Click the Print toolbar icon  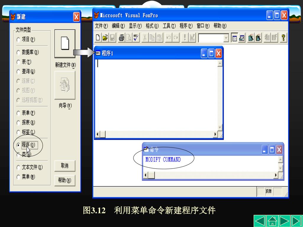(121, 38)
